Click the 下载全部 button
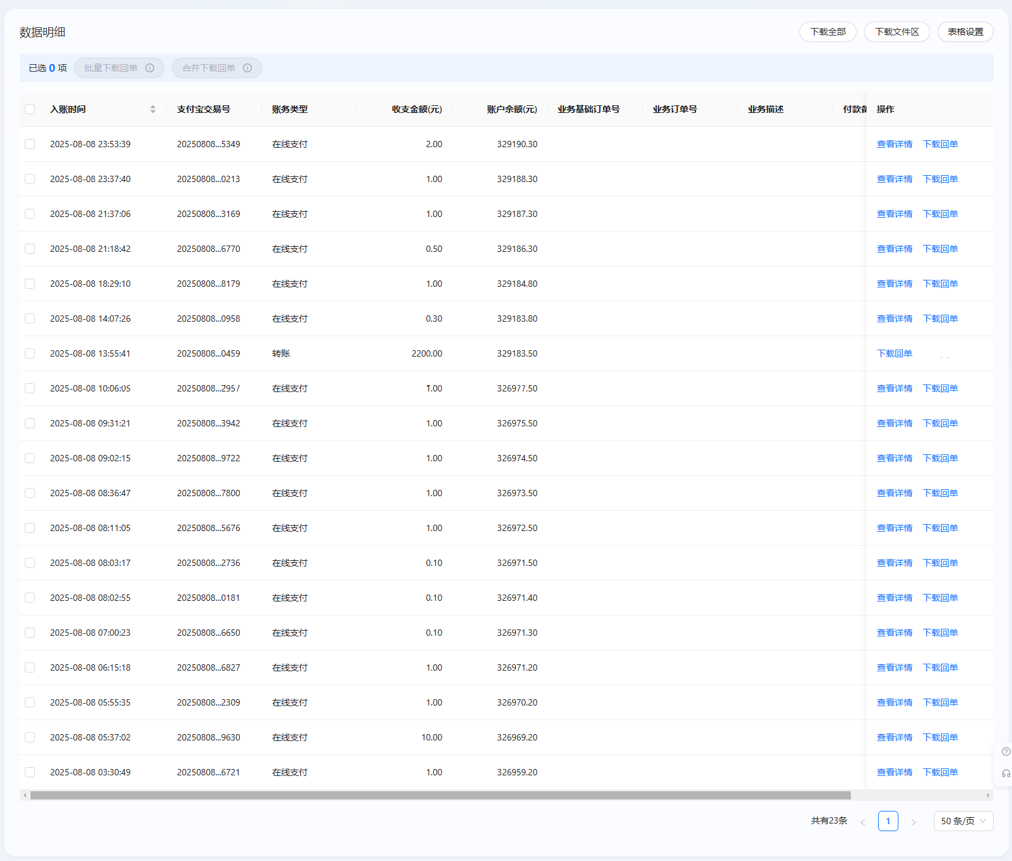This screenshot has height=861, width=1012. [828, 32]
